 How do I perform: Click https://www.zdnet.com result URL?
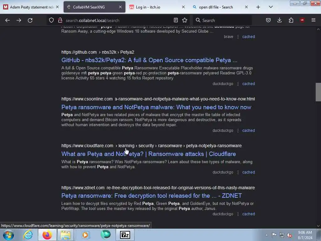pyautogui.click(x=83, y=188)
